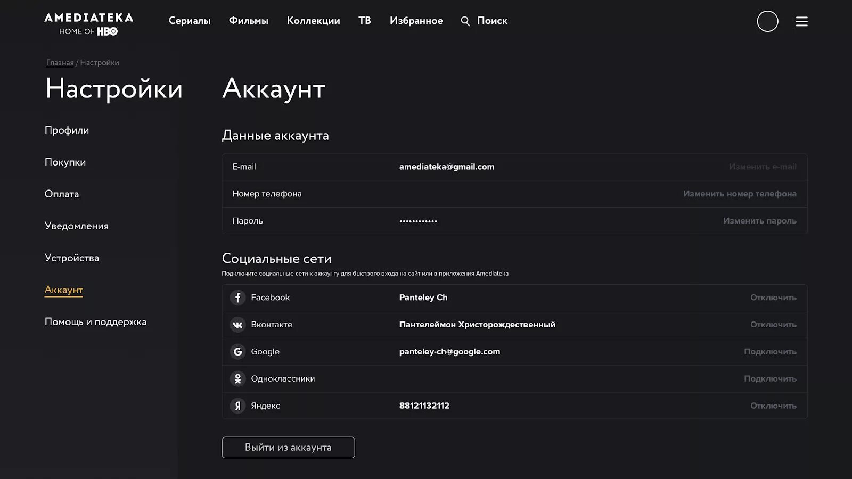
Task: Click the search magnifier icon
Action: click(465, 21)
